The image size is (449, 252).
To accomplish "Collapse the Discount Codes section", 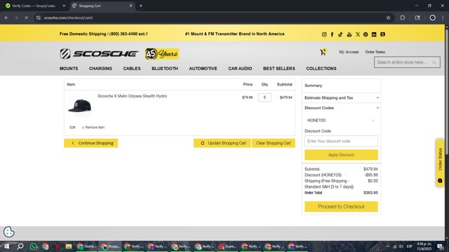I will [342, 108].
